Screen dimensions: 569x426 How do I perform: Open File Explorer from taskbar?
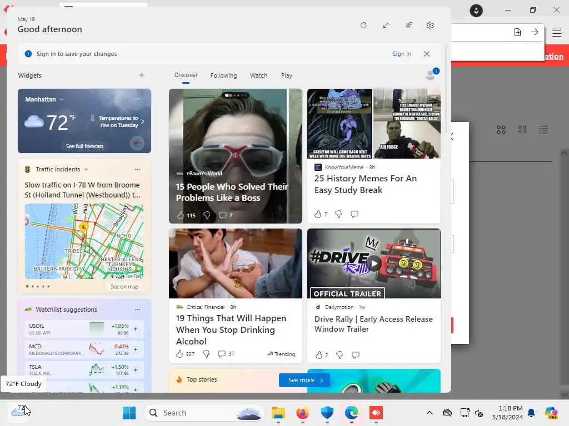pos(278,413)
